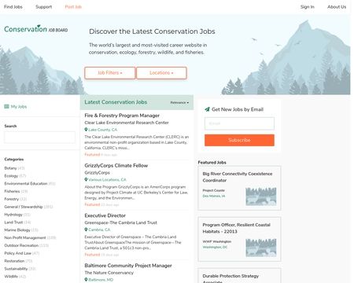Open Fire & Forestry Program Manager job
354x283 pixels.
tap(122, 116)
